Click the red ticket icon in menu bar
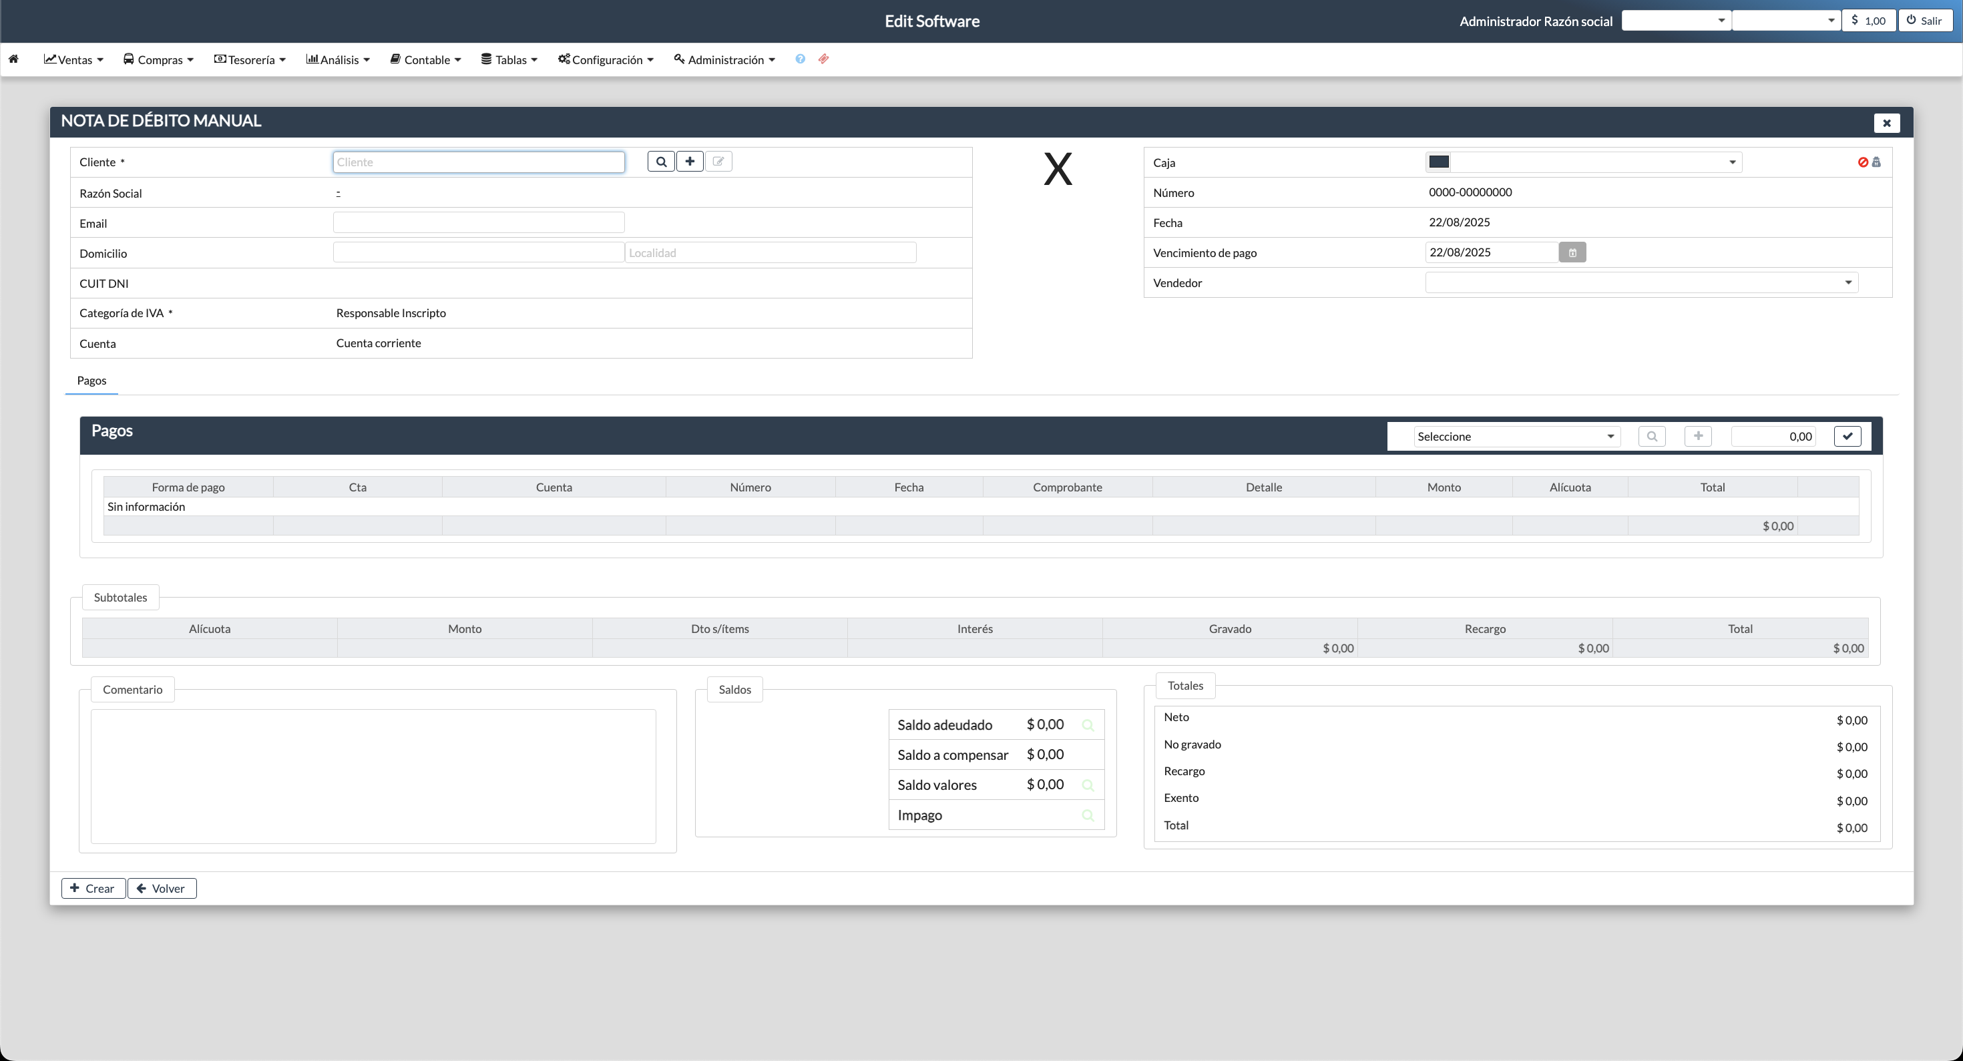This screenshot has height=1061, width=1963. point(823,59)
